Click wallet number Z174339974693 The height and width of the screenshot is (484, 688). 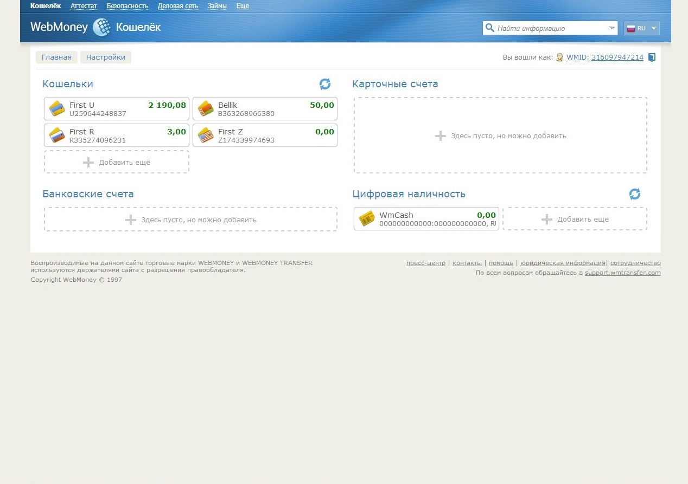pyautogui.click(x=246, y=140)
